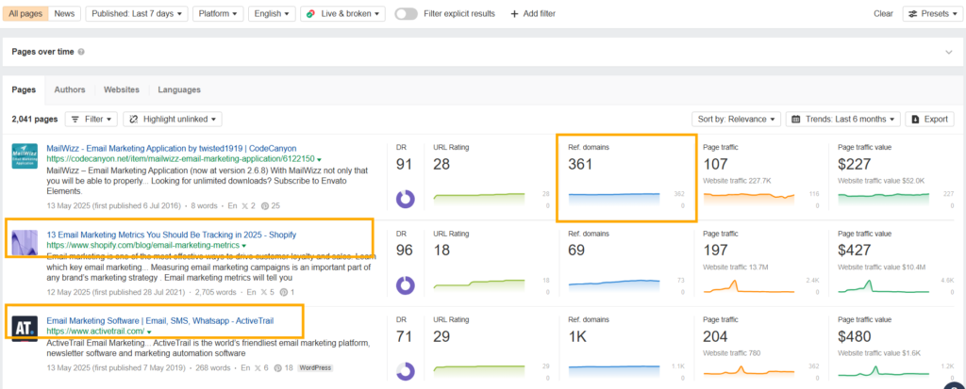Toggle the Filter explicit results switch

point(407,14)
